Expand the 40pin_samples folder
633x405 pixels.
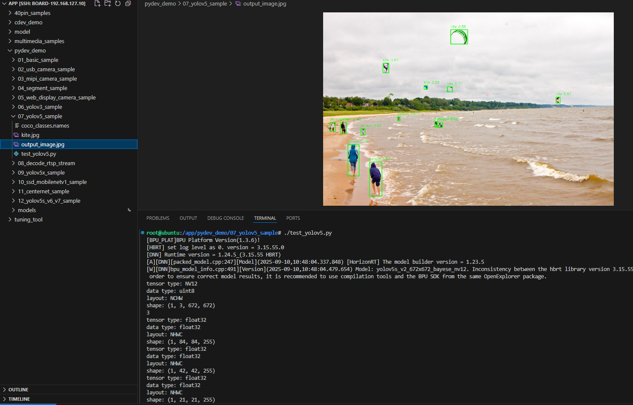[x=9, y=13]
